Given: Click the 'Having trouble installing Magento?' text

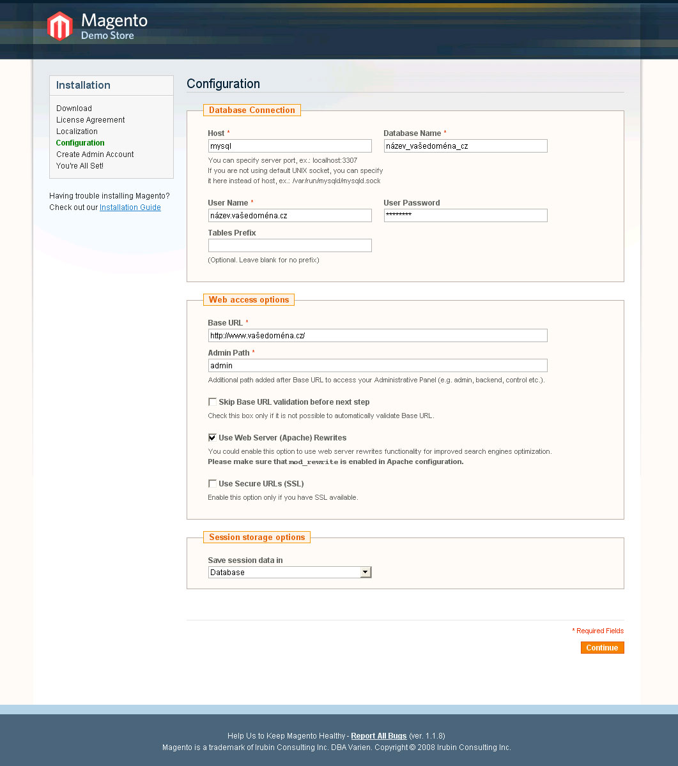Looking at the screenshot, I should point(109,196).
